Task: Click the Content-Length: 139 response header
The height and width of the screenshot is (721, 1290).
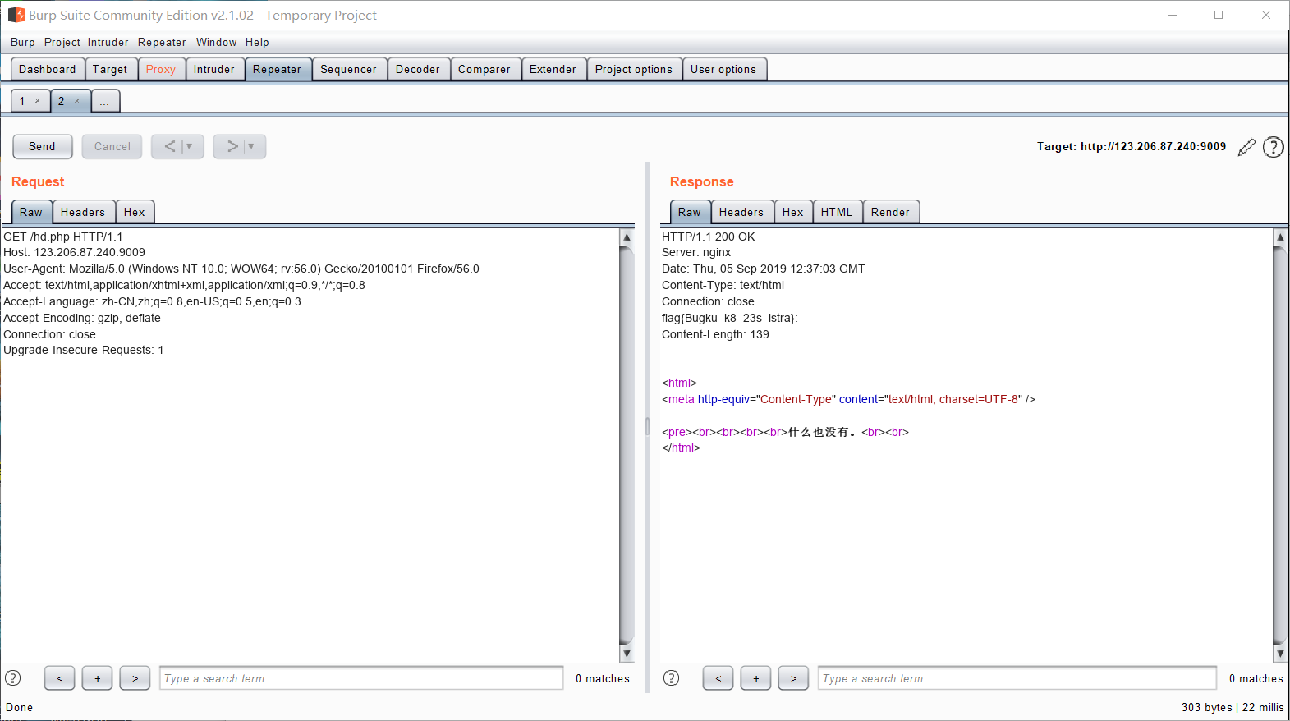Action: pyautogui.click(x=715, y=334)
